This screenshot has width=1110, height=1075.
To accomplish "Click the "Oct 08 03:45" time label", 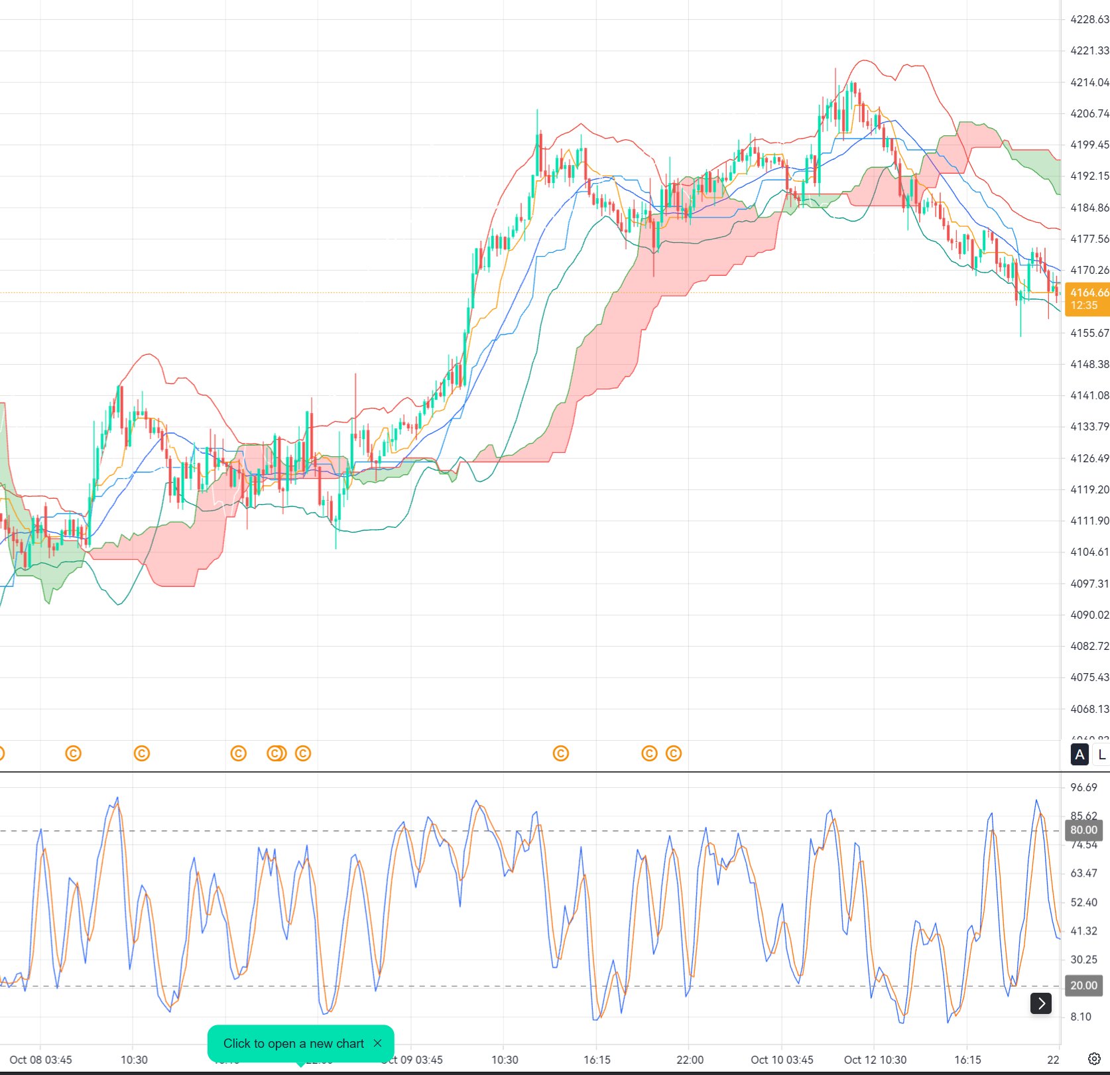I will (40, 1060).
